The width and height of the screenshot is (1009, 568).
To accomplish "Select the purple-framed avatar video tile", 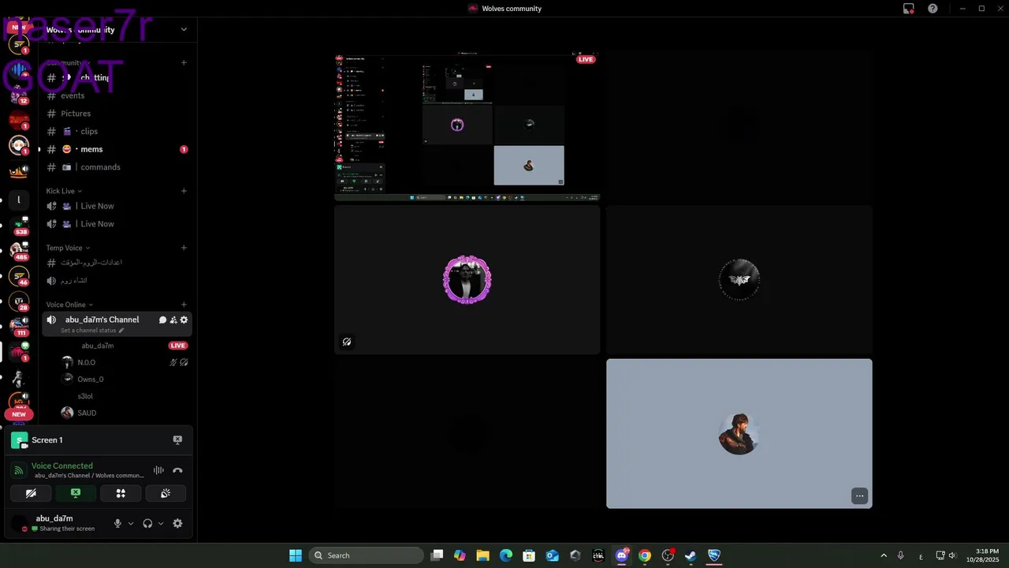I will [x=467, y=280].
